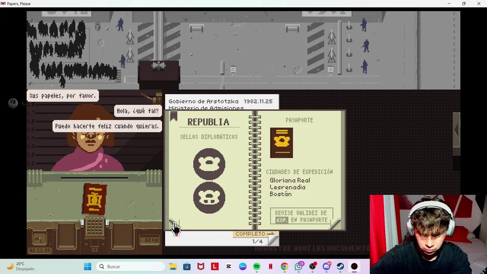This screenshot has width=487, height=274.
Task: Select Gloriana Real issuing city
Action: tap(290, 180)
